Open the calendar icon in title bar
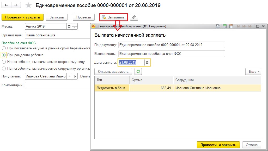This screenshot has height=151, width=268. [x=231, y=26]
